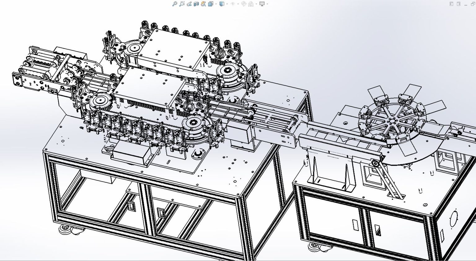Toggle the Hide/Show Items visibility control
The height and width of the screenshot is (261, 476).
pos(233,4)
